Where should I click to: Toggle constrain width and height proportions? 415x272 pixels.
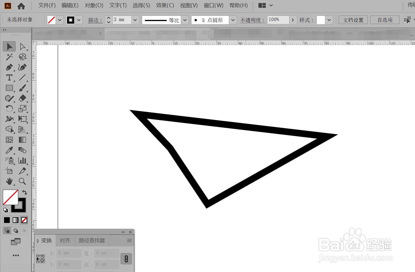(x=126, y=259)
